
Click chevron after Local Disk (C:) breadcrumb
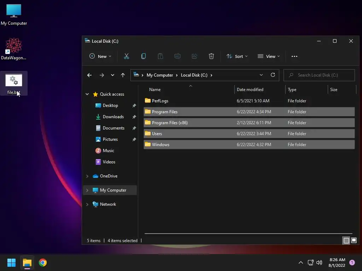(x=211, y=75)
